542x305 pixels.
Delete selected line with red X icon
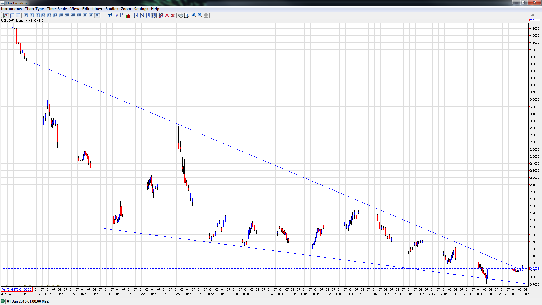tap(167, 15)
